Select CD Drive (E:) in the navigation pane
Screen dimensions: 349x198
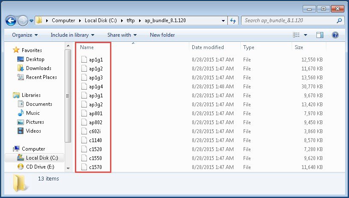click(x=40, y=167)
